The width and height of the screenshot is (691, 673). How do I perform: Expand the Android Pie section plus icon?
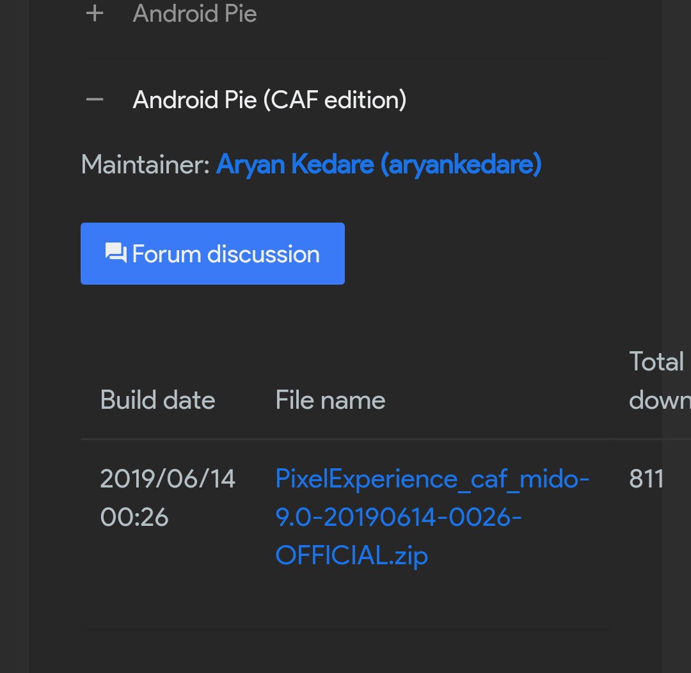(x=95, y=13)
